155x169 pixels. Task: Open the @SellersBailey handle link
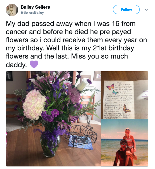[x=32, y=13]
